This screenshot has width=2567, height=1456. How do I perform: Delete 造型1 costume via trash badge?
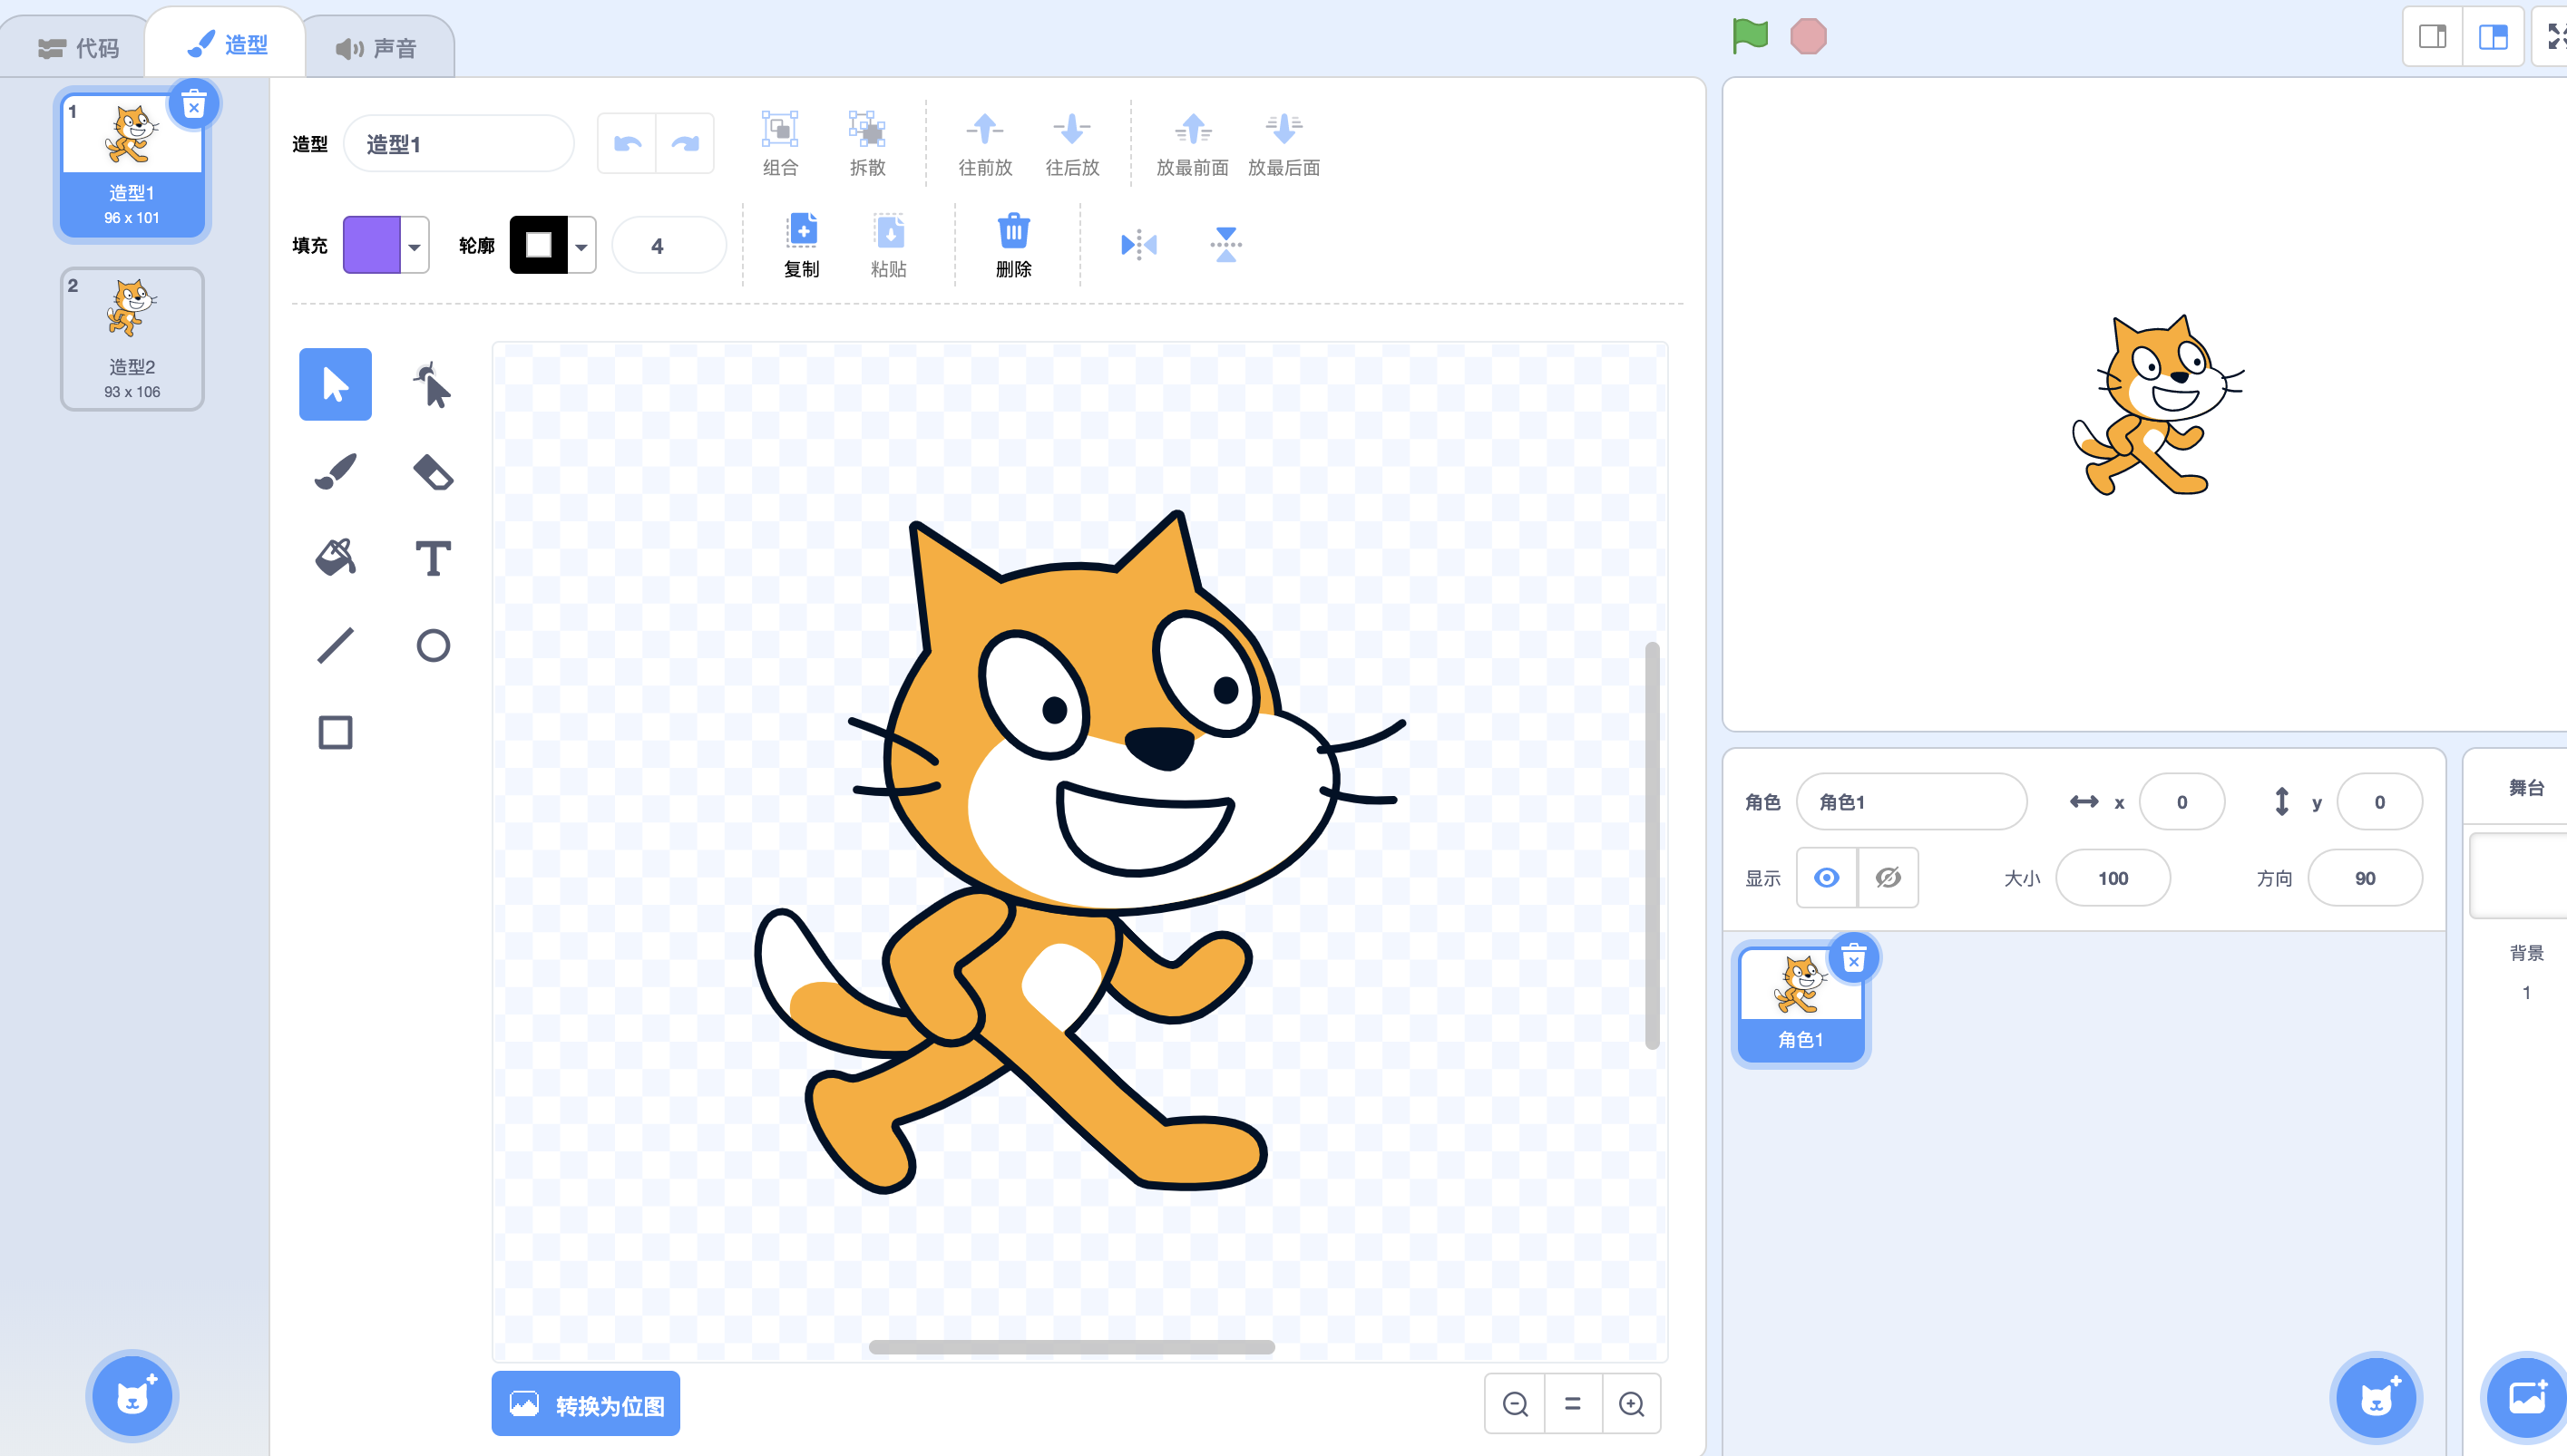(194, 104)
